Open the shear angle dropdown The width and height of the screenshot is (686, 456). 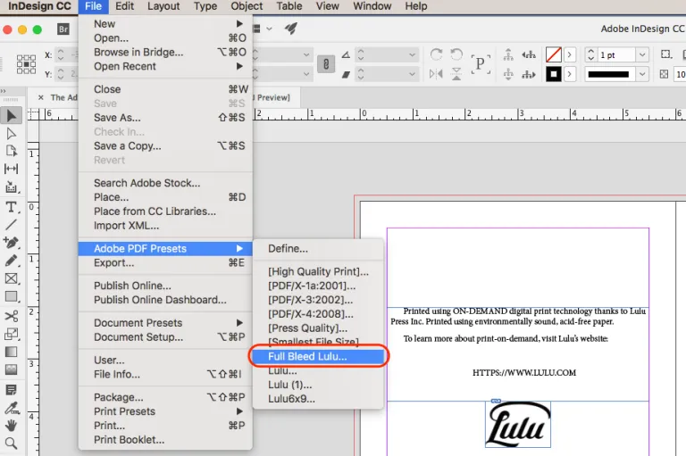412,74
